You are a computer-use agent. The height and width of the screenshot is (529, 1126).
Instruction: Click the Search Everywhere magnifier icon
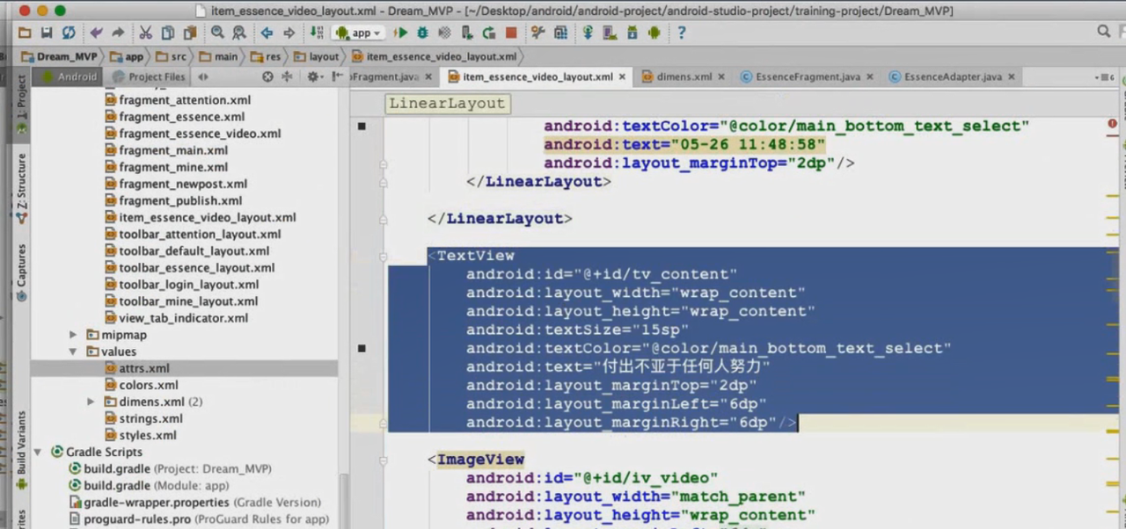1103,32
